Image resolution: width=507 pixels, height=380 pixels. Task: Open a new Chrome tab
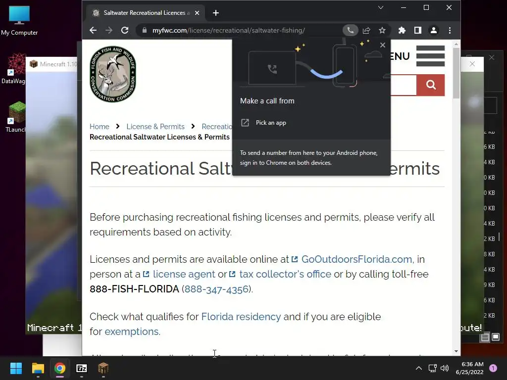point(216,13)
